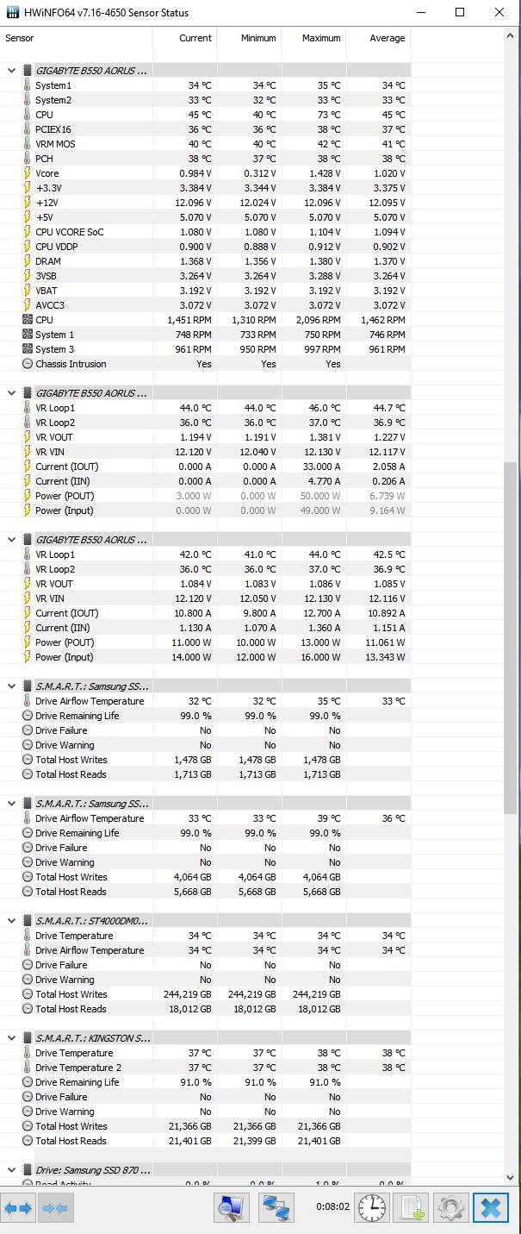Image resolution: width=521 pixels, height=1234 pixels.
Task: Open the monitor with magnifier icon
Action: (230, 1207)
